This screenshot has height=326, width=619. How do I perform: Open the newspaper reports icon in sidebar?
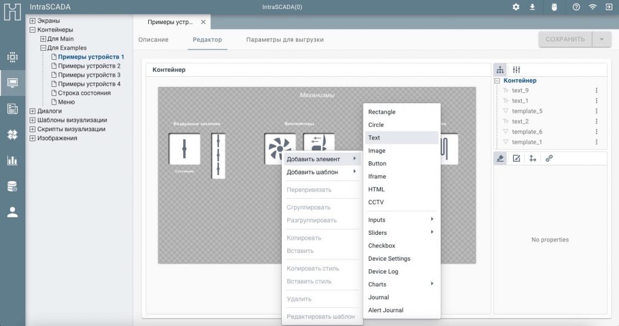pyautogui.click(x=12, y=109)
